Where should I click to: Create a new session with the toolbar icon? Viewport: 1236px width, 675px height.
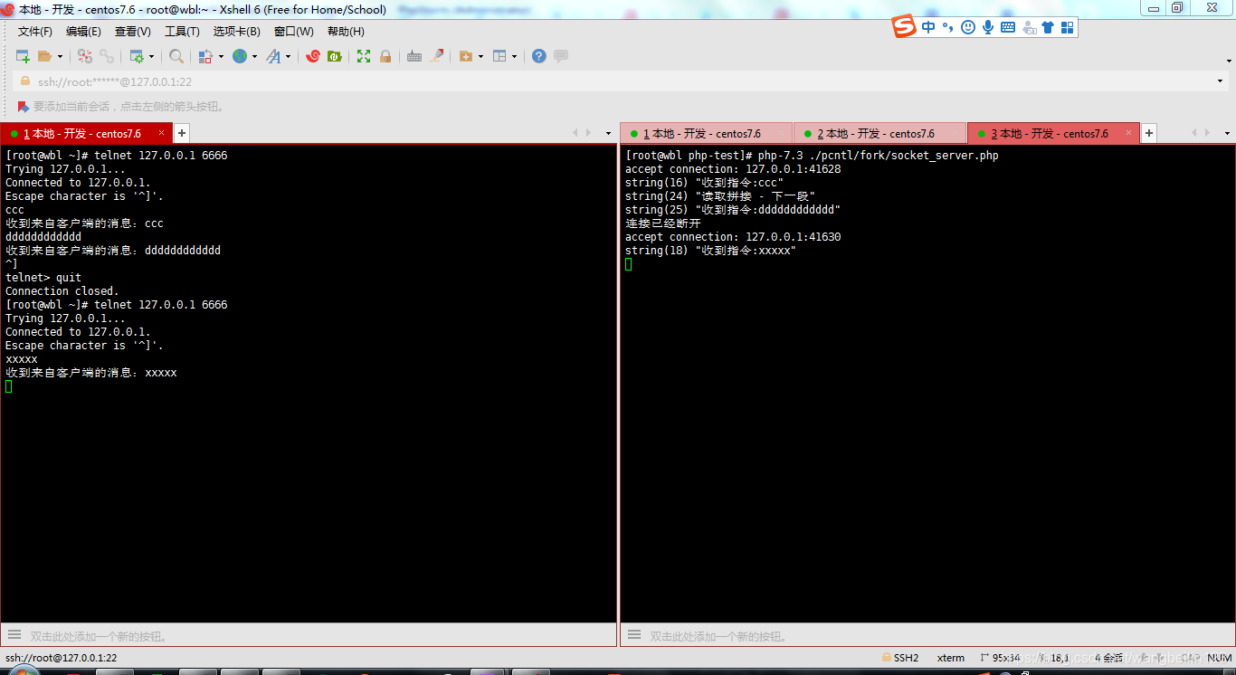(x=23, y=56)
